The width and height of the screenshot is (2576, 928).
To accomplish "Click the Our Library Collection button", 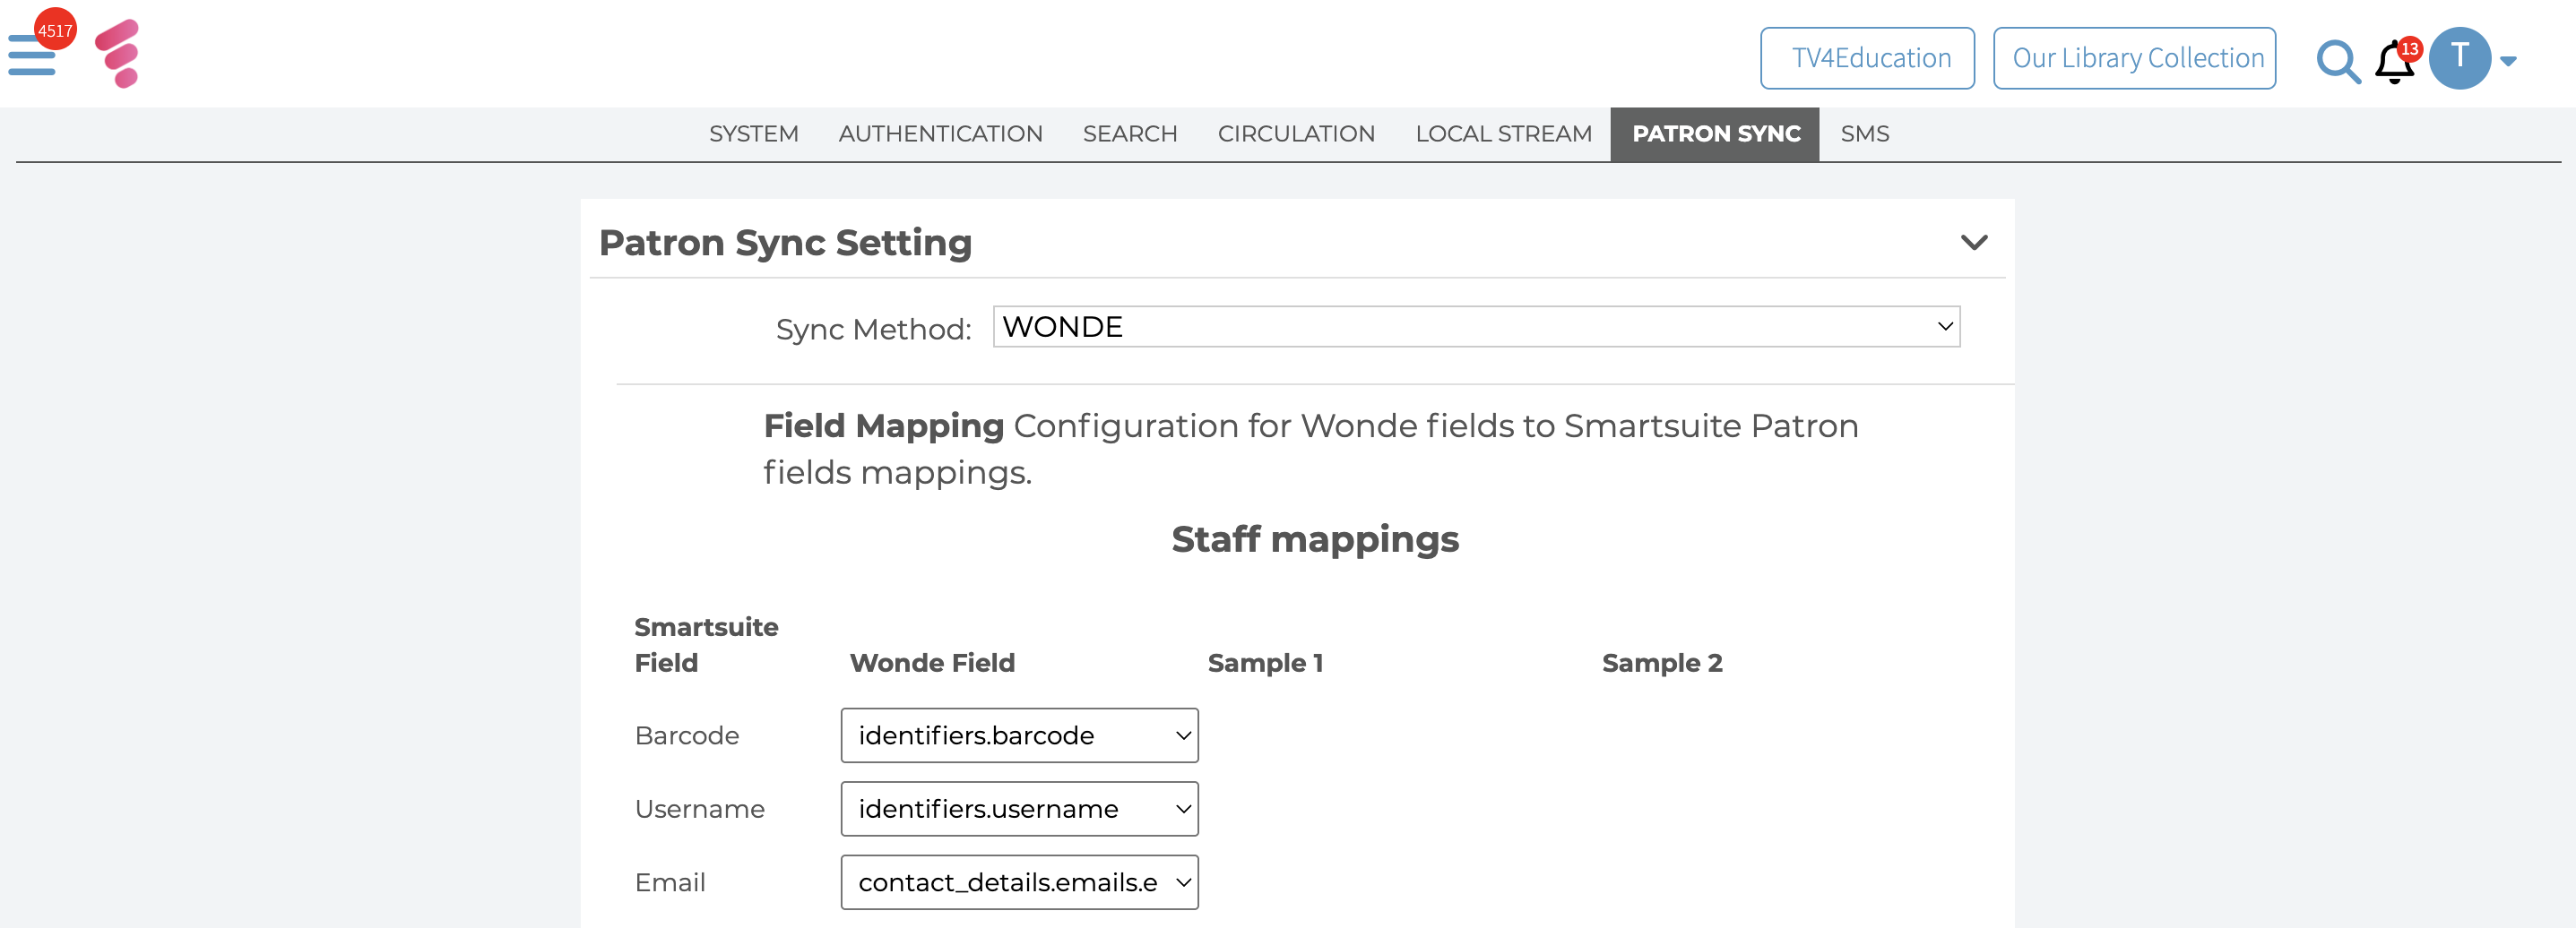I will click(x=2134, y=58).
